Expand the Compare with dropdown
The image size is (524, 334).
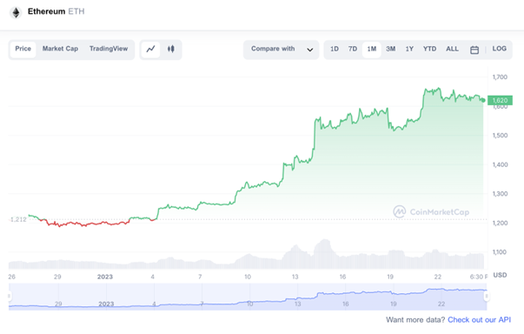click(281, 50)
